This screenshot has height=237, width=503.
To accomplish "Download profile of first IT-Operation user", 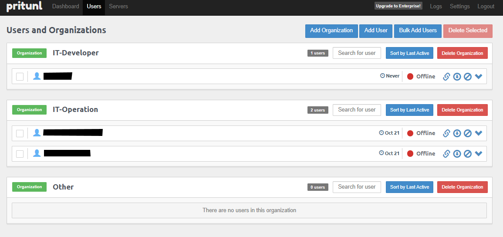I will click(x=457, y=133).
